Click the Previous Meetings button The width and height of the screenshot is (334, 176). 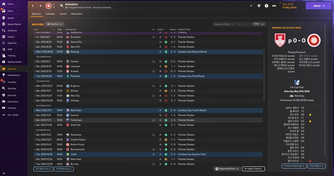coord(294,166)
